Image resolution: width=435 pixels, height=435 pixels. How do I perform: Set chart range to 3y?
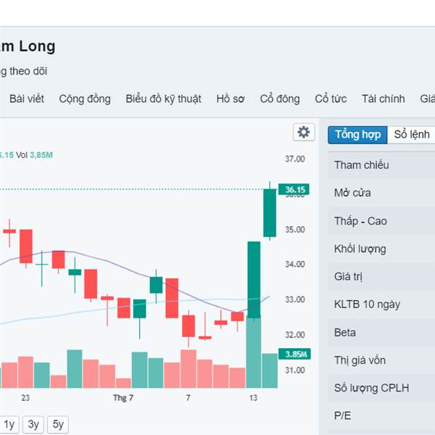pos(33,425)
